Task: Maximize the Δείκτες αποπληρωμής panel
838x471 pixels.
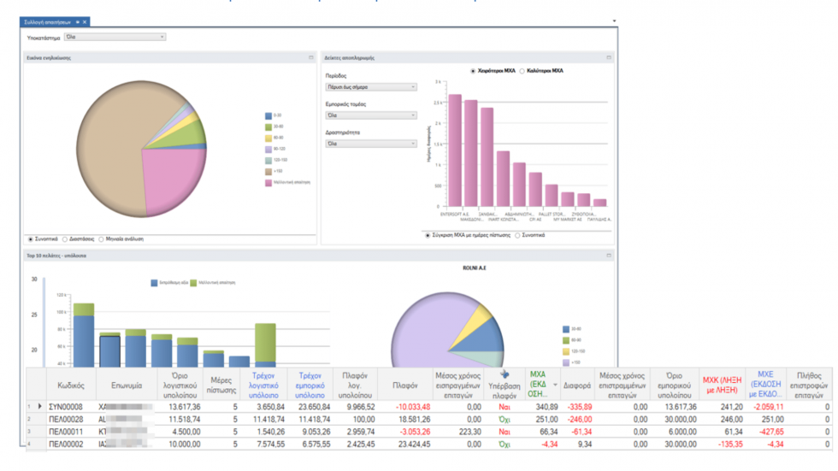Action: click(609, 57)
